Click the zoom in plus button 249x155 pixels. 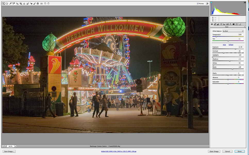pyautogui.click(x=5, y=146)
